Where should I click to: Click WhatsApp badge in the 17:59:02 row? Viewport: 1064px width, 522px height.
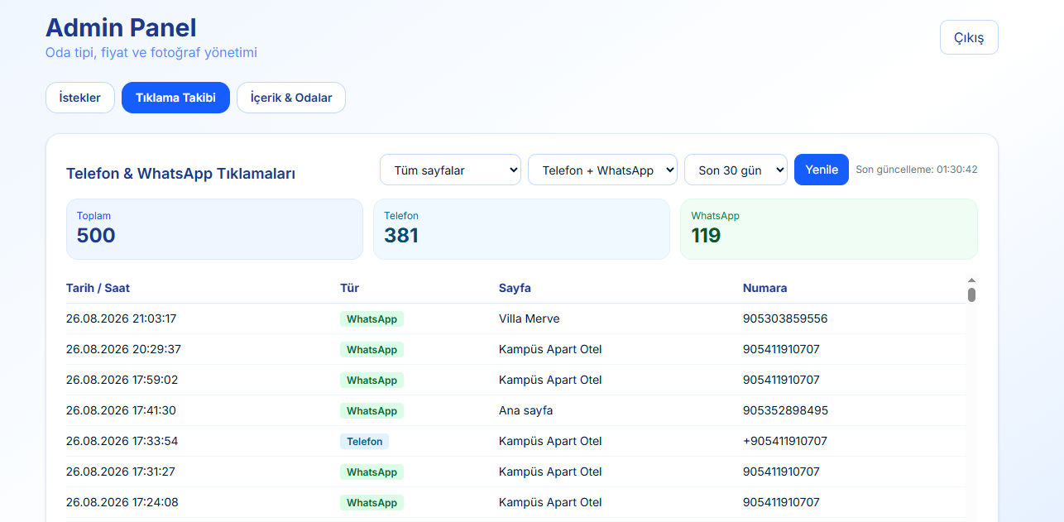pos(371,380)
